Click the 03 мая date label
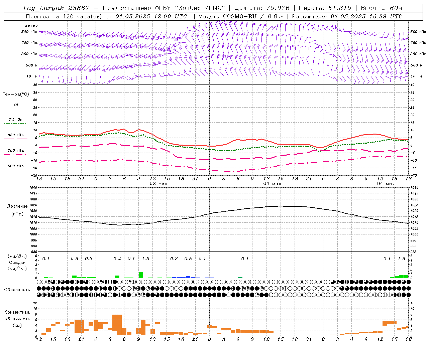The width and height of the screenshot is (428, 342). [272, 184]
